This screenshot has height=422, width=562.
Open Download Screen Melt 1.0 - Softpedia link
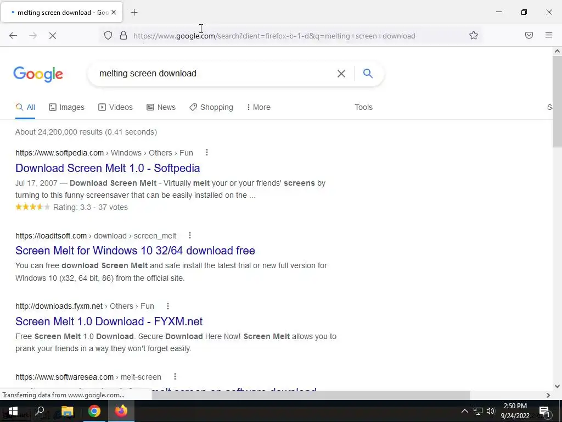point(108,168)
